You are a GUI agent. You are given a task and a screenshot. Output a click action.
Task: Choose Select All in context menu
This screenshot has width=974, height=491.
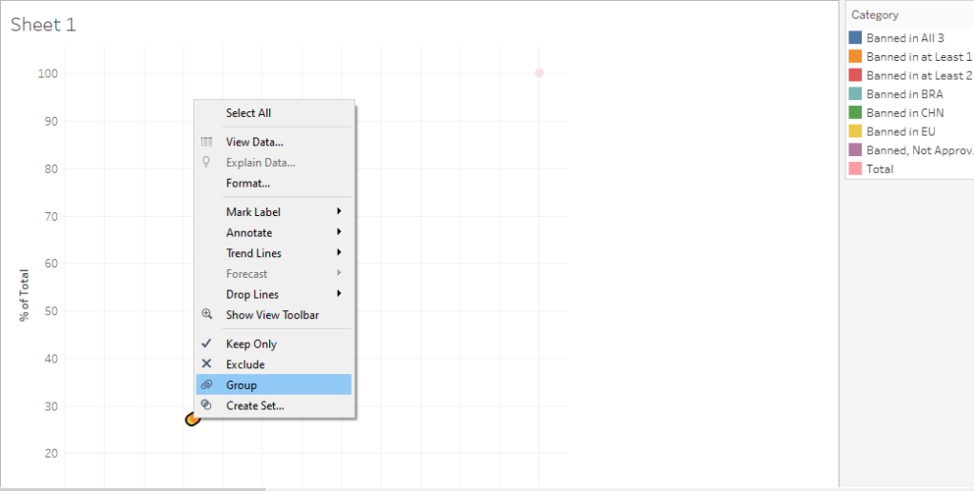(x=274, y=113)
